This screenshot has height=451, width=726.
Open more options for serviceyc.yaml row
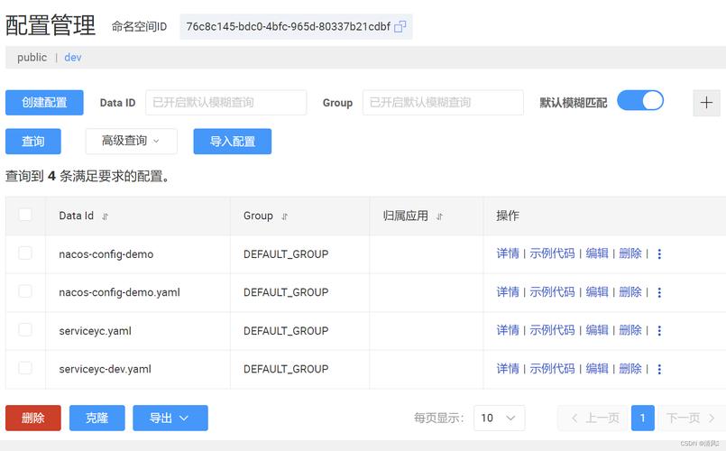pos(659,331)
